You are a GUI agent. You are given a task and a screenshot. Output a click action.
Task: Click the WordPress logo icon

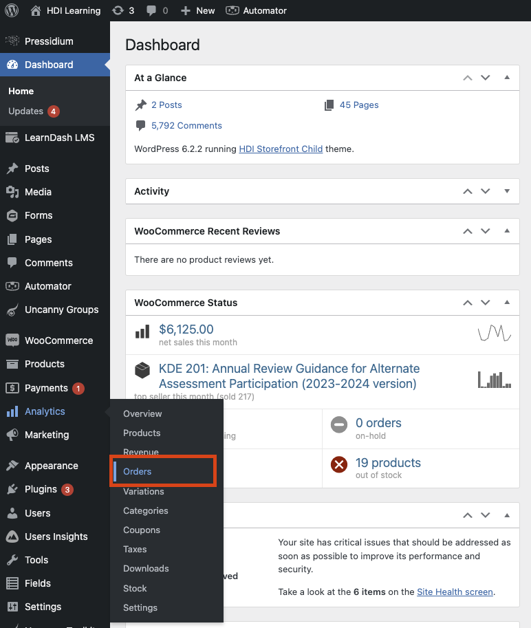pos(12,10)
